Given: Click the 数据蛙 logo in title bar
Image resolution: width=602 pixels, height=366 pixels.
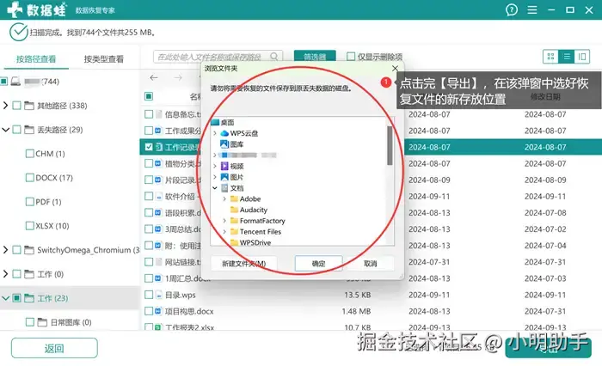Looking at the screenshot, I should [x=36, y=9].
